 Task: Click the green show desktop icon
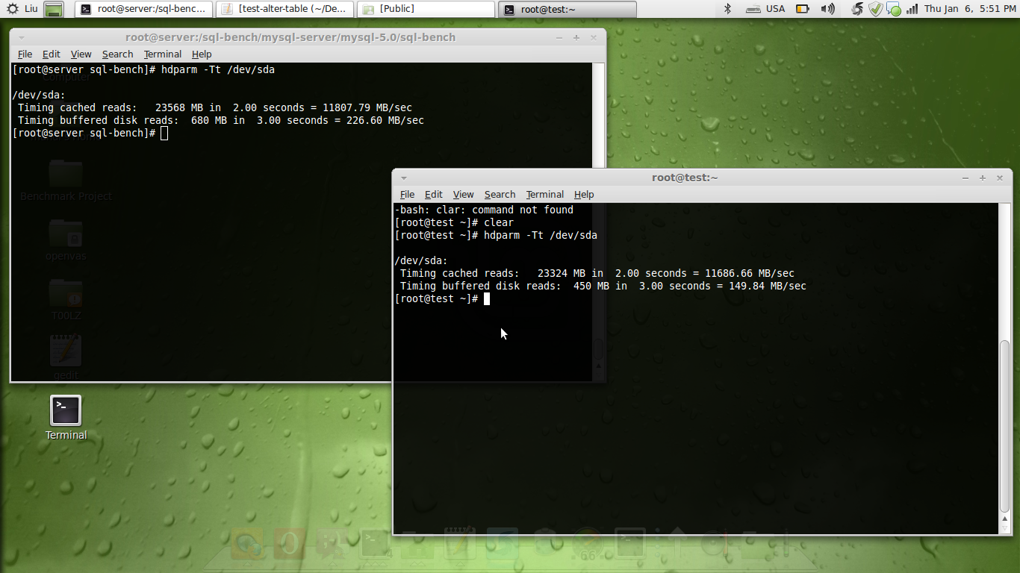click(x=54, y=9)
